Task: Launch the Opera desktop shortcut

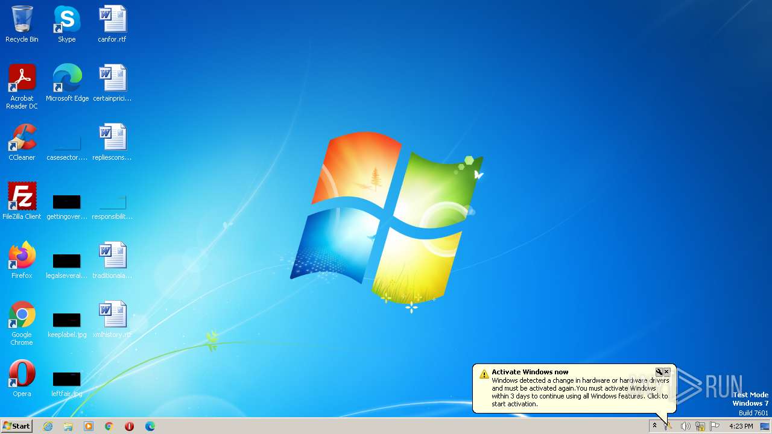Action: [x=22, y=378]
